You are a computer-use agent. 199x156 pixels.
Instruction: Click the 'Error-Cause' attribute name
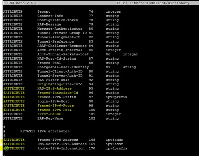coord(49,114)
